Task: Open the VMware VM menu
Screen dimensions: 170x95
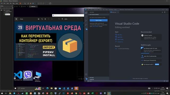Action: pos(11,3)
